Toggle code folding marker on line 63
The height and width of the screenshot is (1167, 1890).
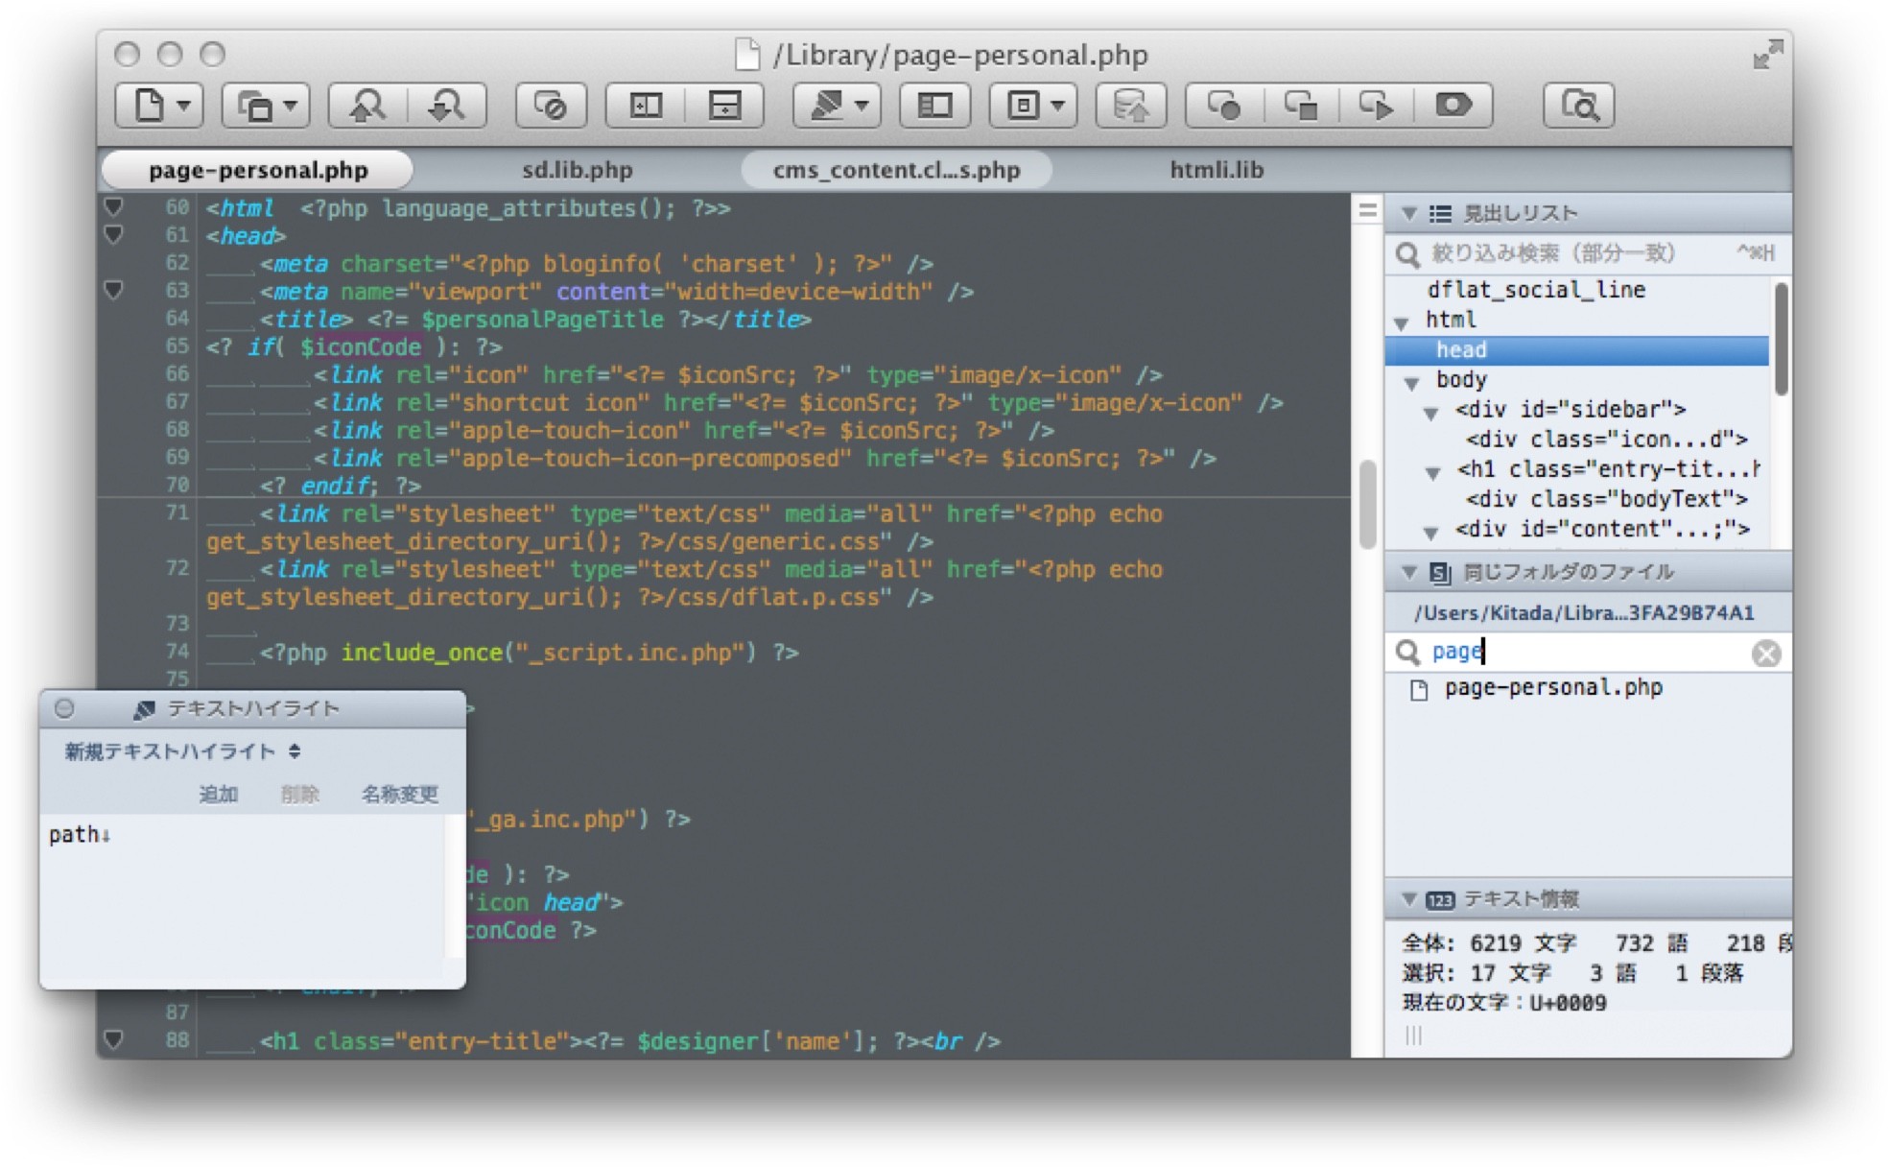click(x=113, y=291)
